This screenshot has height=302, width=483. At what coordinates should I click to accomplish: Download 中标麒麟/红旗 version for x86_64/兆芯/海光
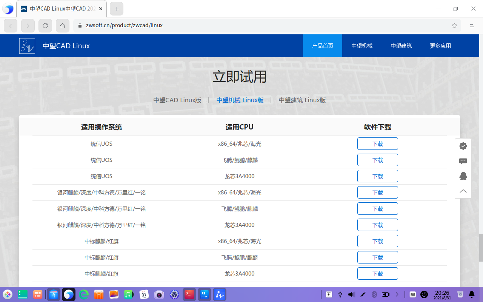(377, 241)
